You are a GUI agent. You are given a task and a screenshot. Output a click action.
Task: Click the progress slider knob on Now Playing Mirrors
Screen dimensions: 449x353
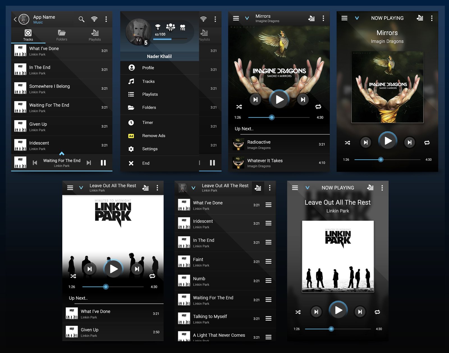tap(381, 160)
